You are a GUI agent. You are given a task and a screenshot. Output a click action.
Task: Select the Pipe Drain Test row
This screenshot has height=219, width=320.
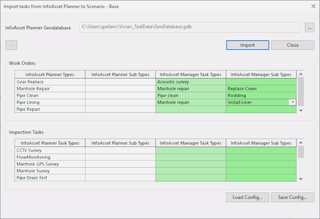click(50, 178)
